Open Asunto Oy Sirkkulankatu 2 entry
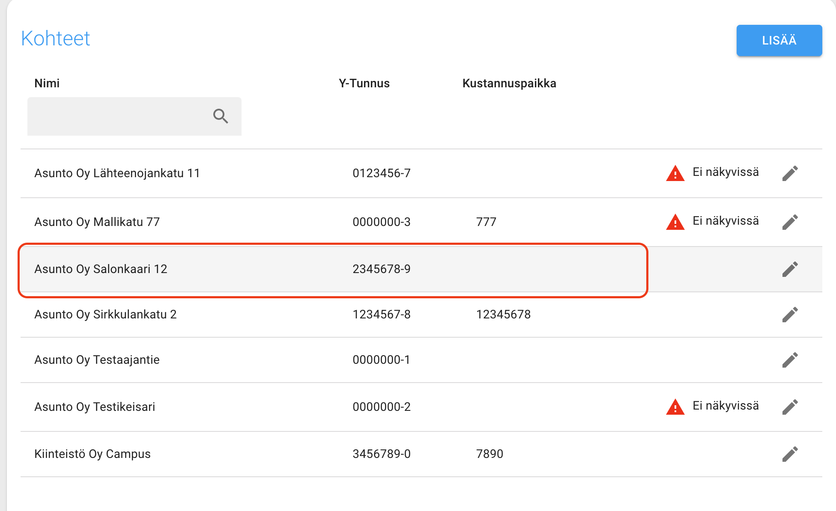The width and height of the screenshot is (836, 511). 105,315
